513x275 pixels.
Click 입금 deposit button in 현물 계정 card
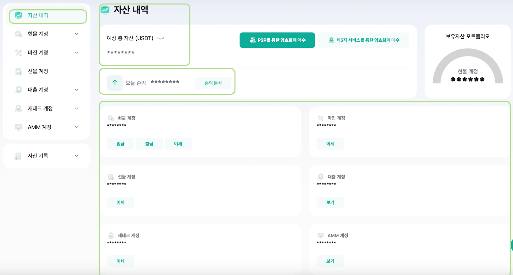121,144
